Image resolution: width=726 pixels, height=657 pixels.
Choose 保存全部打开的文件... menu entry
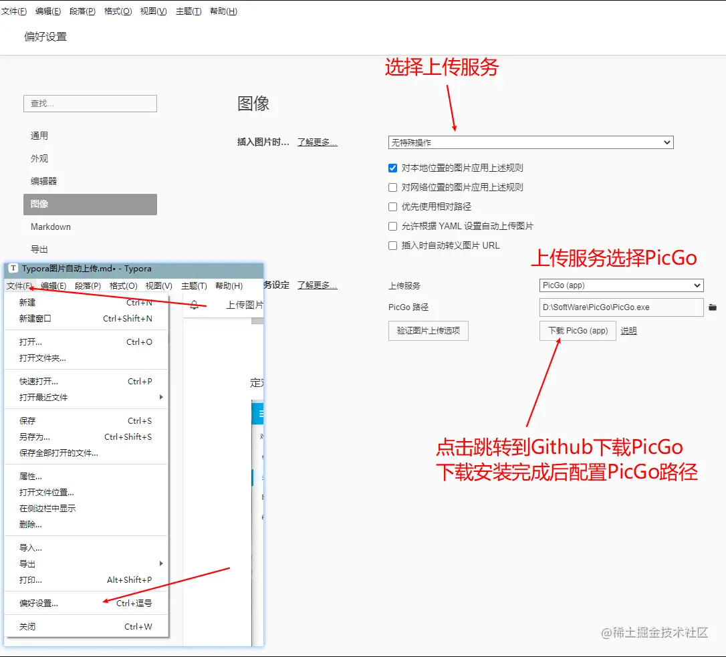tap(86, 453)
